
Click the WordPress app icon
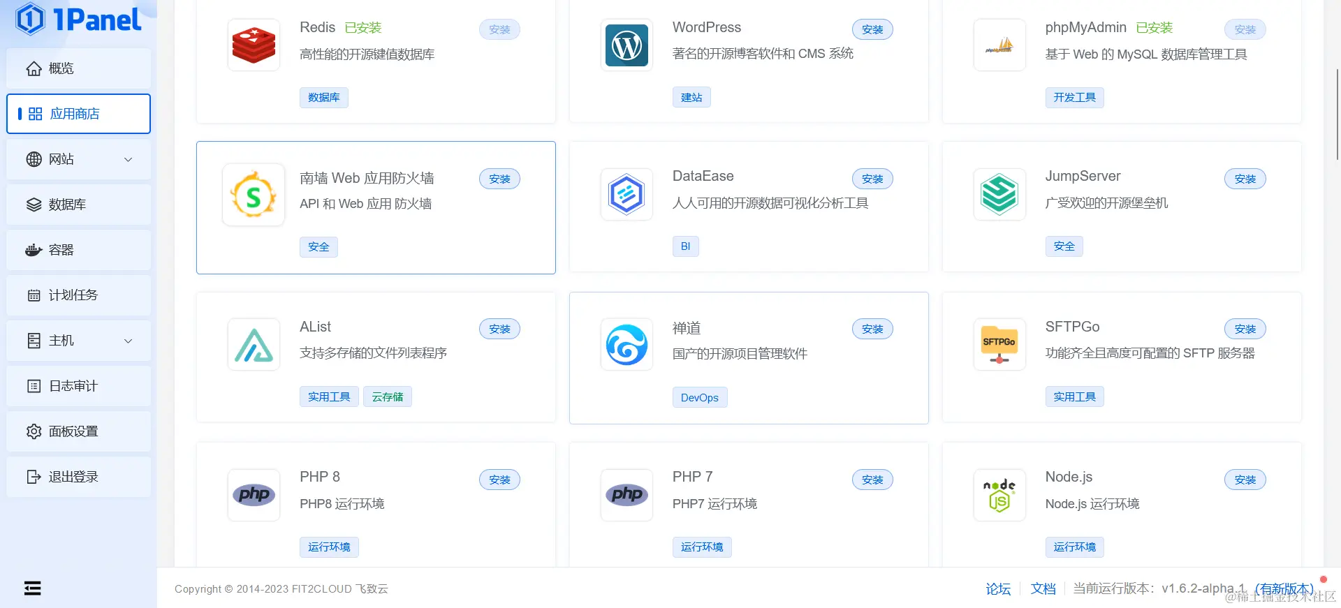[x=626, y=45]
